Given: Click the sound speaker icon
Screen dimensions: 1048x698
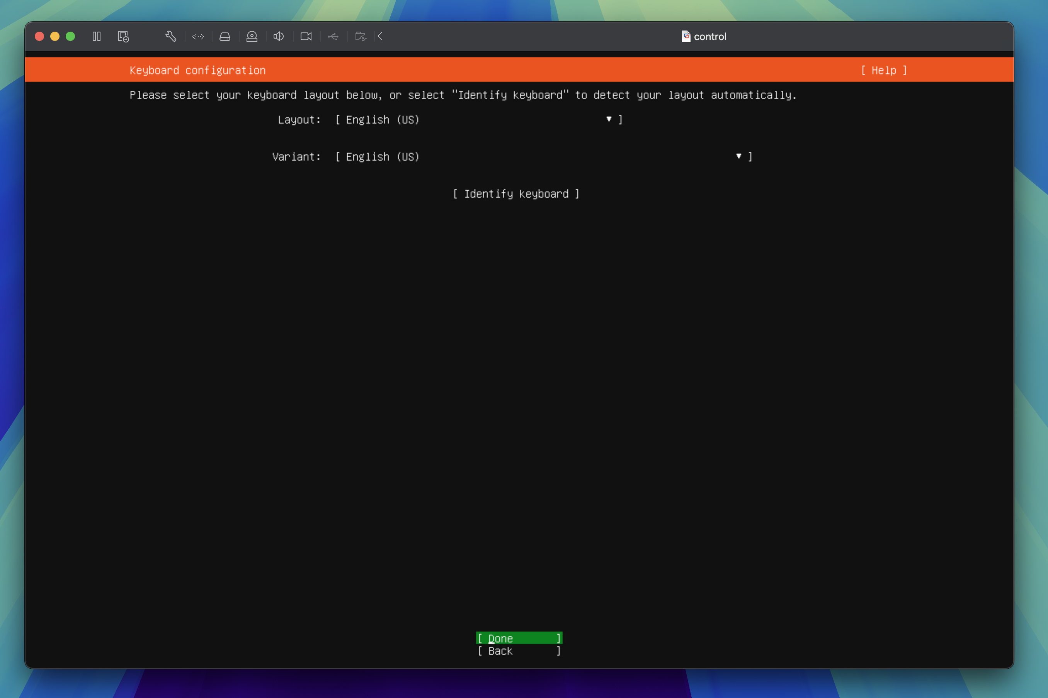Looking at the screenshot, I should point(279,37).
